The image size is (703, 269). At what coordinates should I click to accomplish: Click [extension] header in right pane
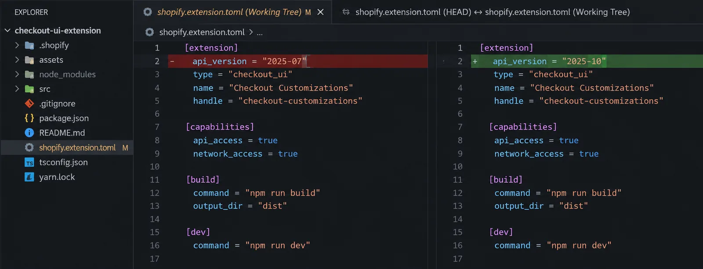point(507,48)
